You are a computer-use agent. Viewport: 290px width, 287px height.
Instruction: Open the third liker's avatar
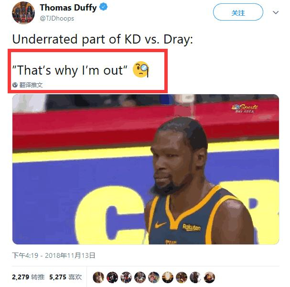[x=126, y=277]
